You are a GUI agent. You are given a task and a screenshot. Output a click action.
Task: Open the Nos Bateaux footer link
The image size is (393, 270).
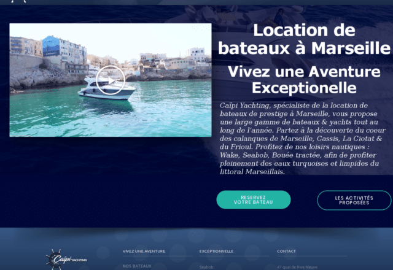click(x=137, y=266)
